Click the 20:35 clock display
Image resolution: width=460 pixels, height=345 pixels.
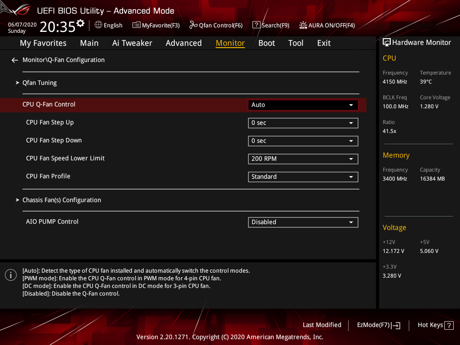click(x=57, y=27)
